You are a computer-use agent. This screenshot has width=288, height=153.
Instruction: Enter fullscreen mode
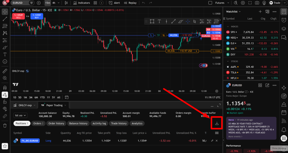(250, 3)
